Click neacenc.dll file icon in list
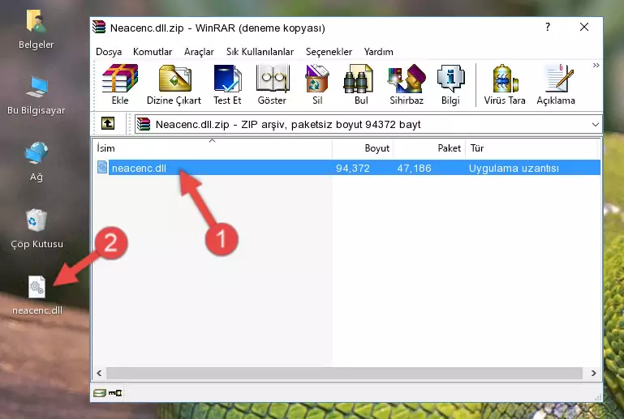624x419 pixels. click(102, 168)
